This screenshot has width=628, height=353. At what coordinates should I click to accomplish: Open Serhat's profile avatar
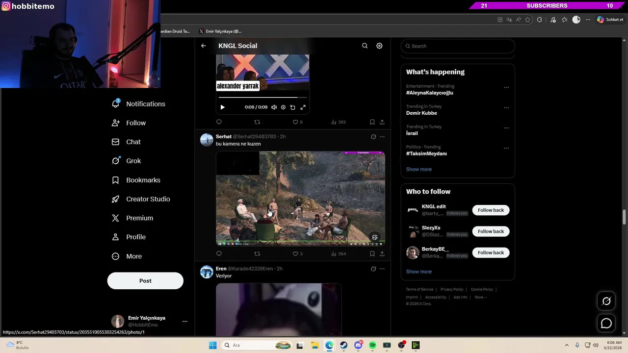point(207,140)
